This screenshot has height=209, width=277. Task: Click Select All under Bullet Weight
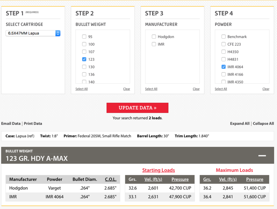pos(81,89)
